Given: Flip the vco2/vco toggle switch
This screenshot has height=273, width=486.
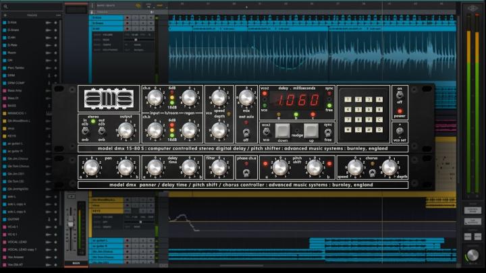Looking at the screenshot, I should pos(266,132).
